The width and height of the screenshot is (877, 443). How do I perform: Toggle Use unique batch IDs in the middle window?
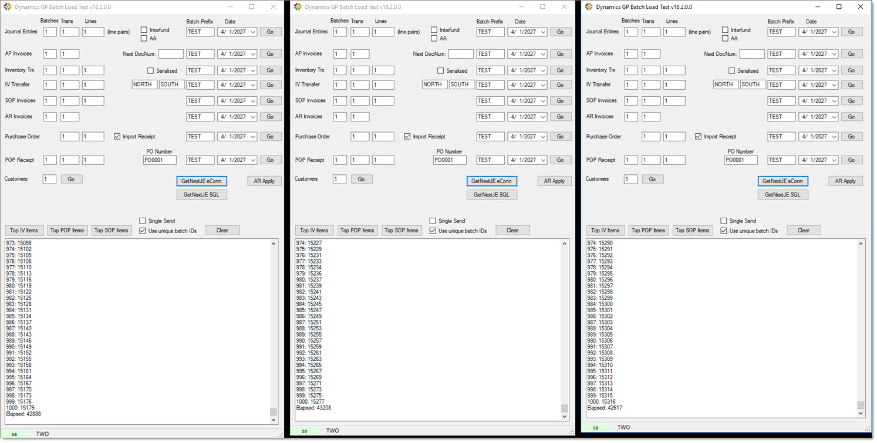click(433, 231)
